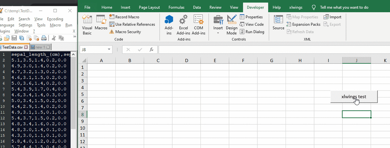Image resolution: width=390 pixels, height=148 pixels.
Task: Open COM Add-ins manager
Action: pos(198,25)
